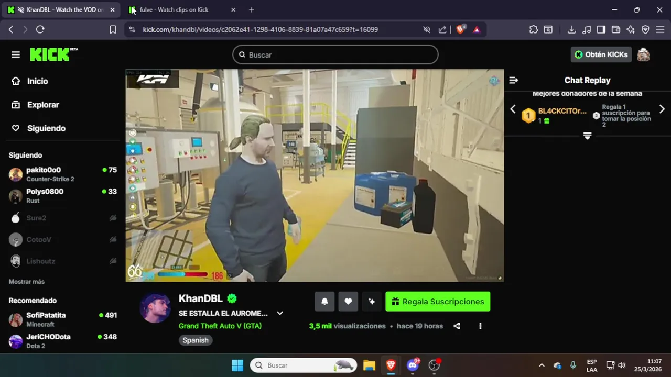Show hidden system tray icons
This screenshot has width=671, height=377.
point(542,365)
